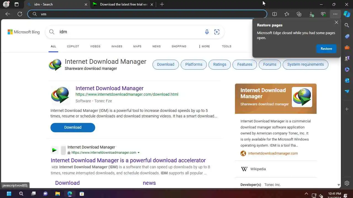Open a new tab with plus button
The height and width of the screenshot is (198, 353).
pos(162,4)
